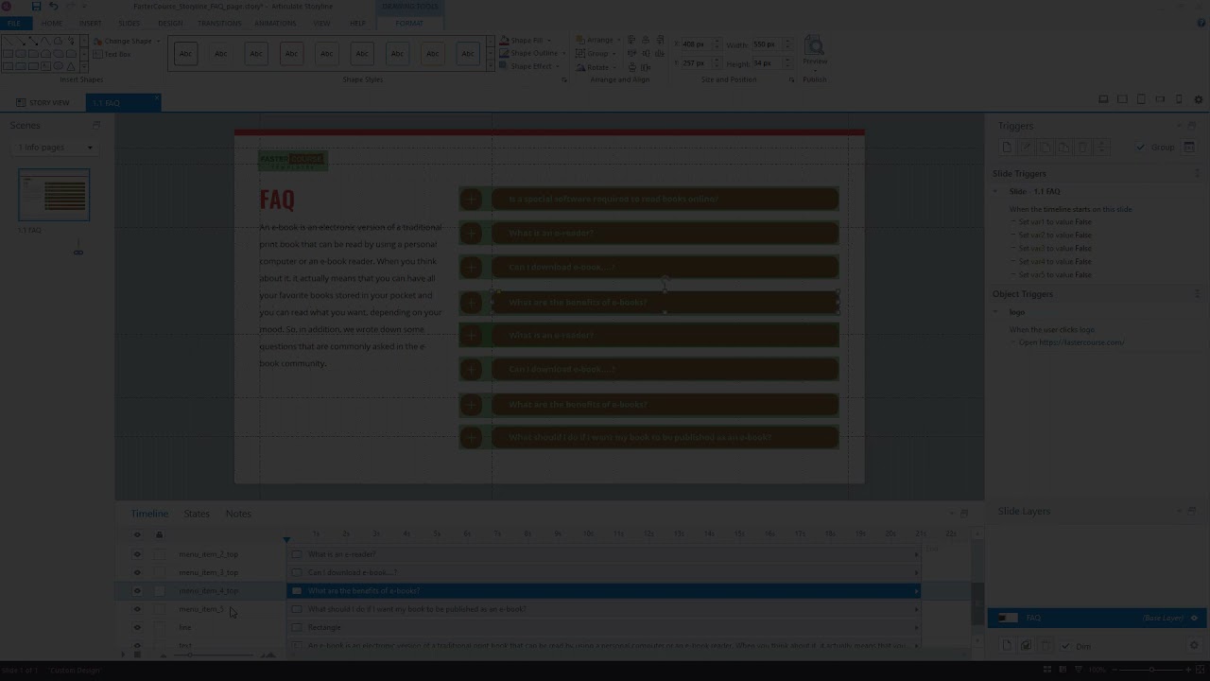
Task: Add a new slide layer
Action: (x=1007, y=646)
